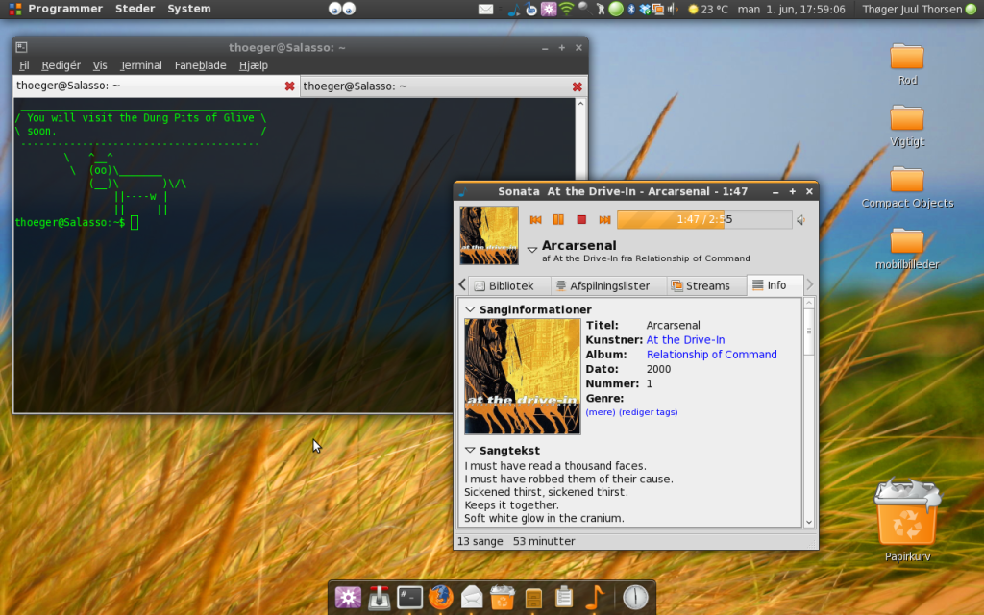Click the (mere) link
This screenshot has width=984, height=615.
[x=601, y=412]
